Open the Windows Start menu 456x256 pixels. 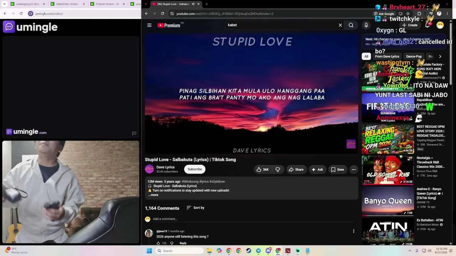[149, 251]
